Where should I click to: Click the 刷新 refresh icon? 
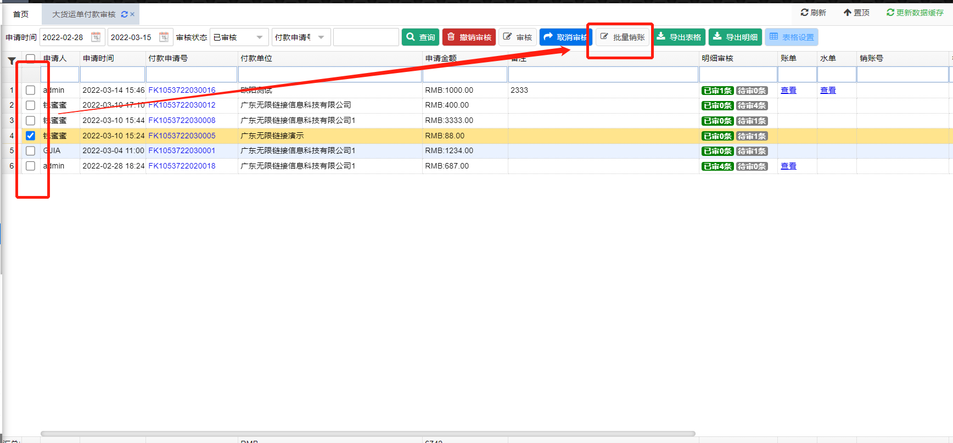coord(804,12)
